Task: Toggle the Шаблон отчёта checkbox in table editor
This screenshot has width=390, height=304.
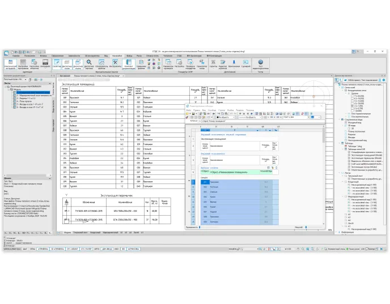Action: pos(268,168)
